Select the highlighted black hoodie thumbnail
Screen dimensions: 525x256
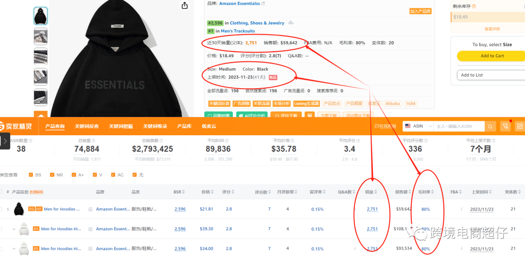pos(40,16)
